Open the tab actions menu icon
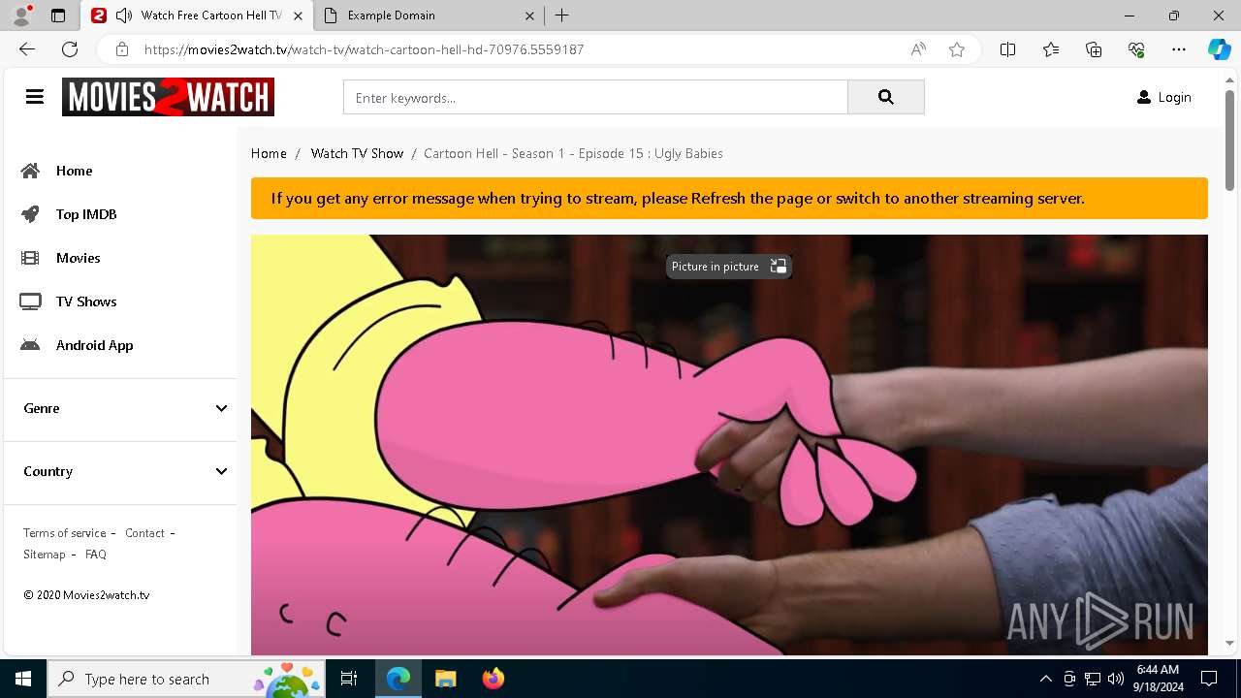Image resolution: width=1241 pixels, height=698 pixels. pyautogui.click(x=58, y=16)
